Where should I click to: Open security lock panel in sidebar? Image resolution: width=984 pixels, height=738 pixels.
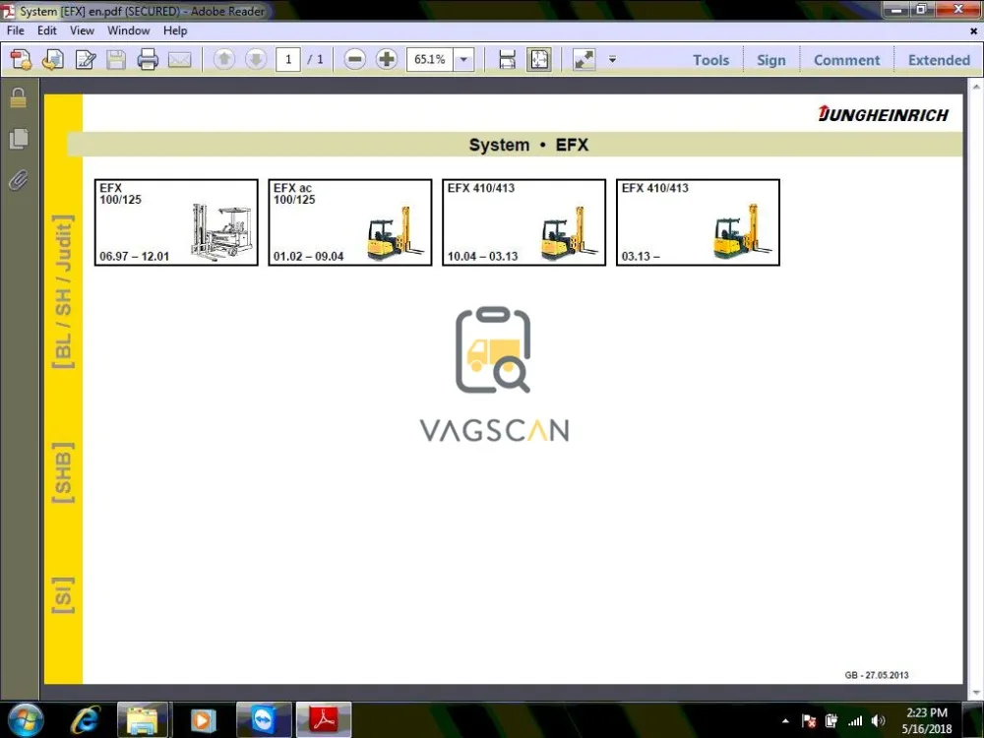tap(18, 97)
